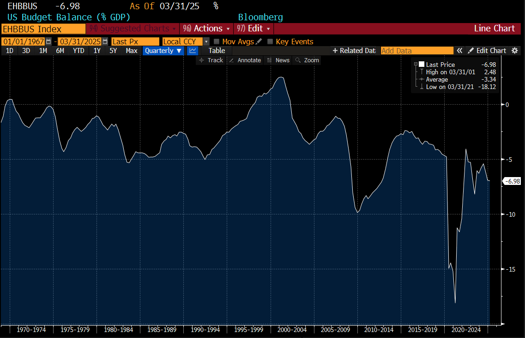
Task: Open chart settings gear icon
Action: tap(515, 50)
